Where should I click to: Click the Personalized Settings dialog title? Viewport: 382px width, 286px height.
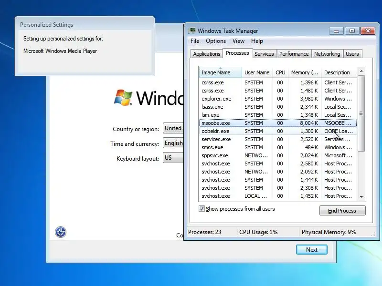tap(46, 25)
